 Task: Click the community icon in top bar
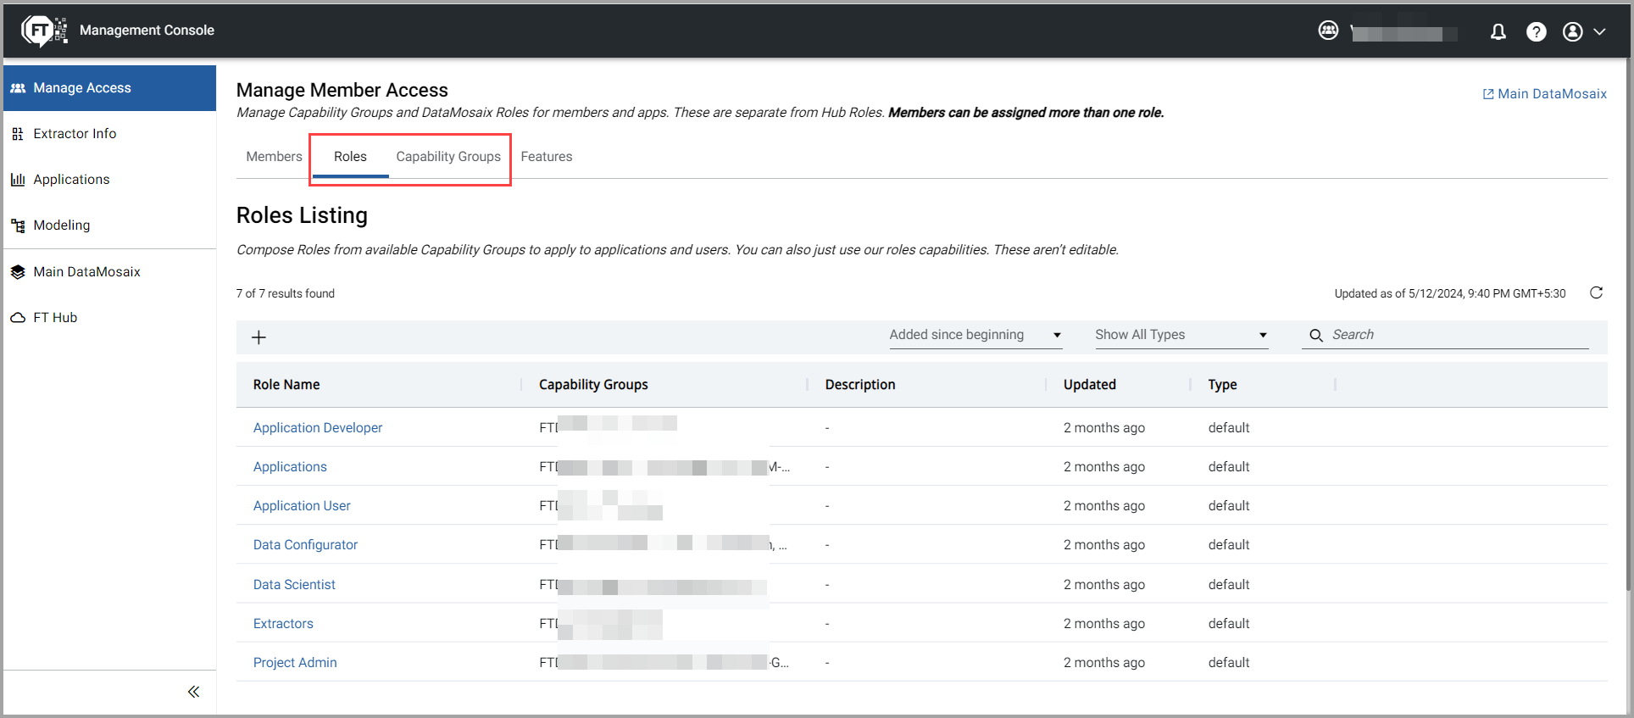(1328, 31)
